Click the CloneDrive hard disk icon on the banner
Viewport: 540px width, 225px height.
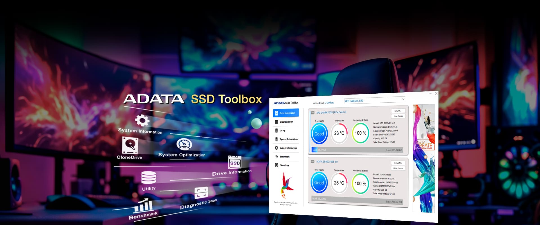pyautogui.click(x=130, y=145)
